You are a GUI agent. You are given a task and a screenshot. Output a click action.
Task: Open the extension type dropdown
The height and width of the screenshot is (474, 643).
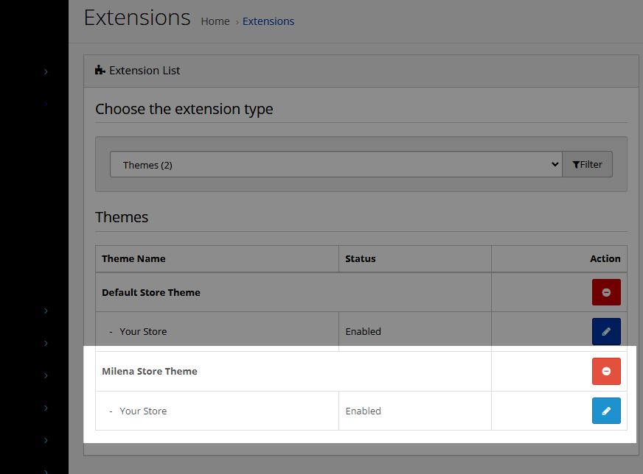click(x=336, y=165)
